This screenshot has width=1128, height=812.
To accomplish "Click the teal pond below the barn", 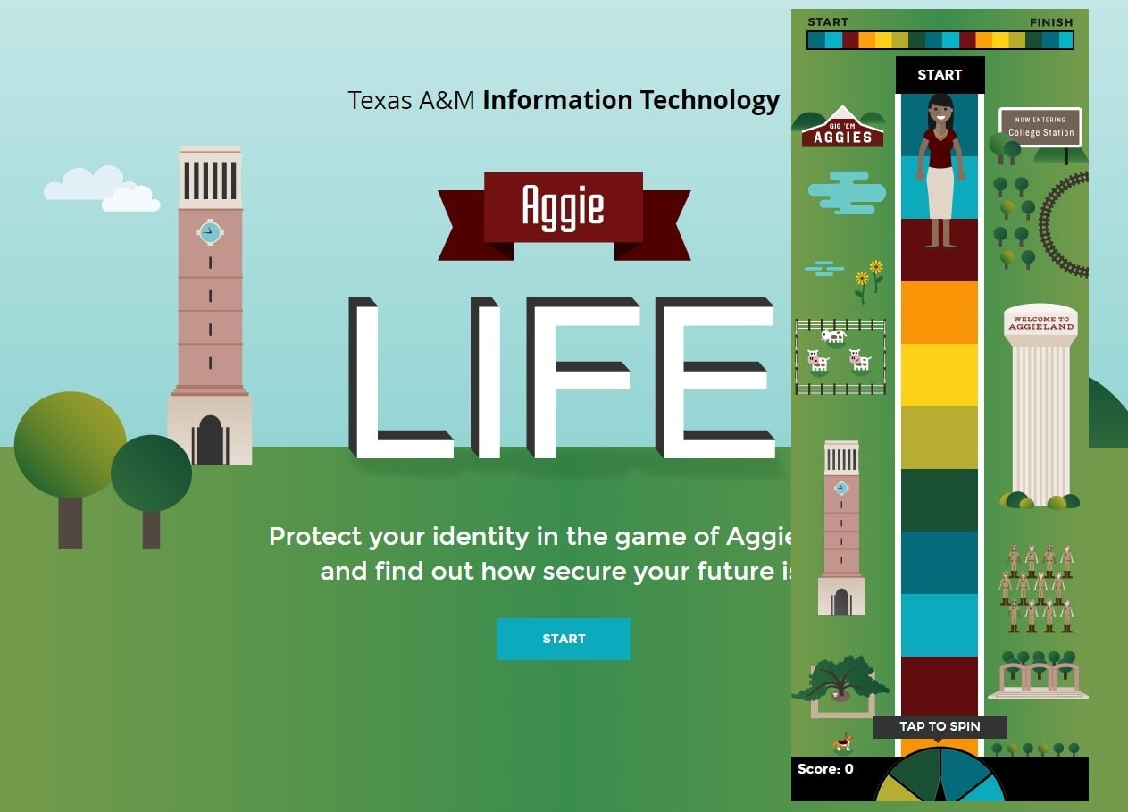I will pyautogui.click(x=847, y=194).
